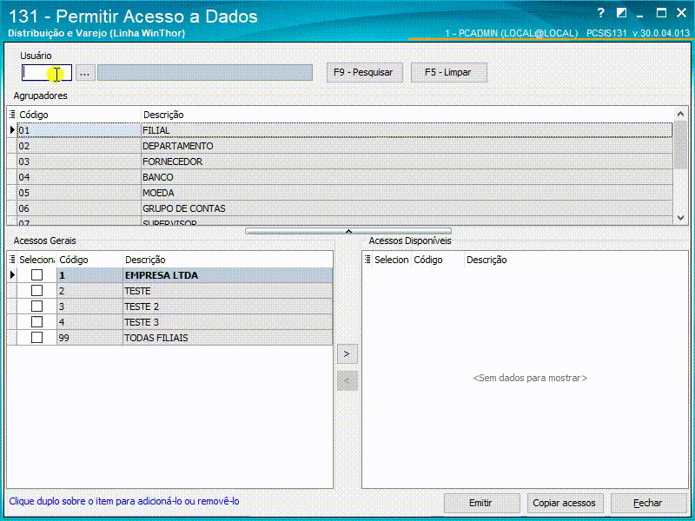Tick checkbox for TESTE row code 2

point(36,291)
